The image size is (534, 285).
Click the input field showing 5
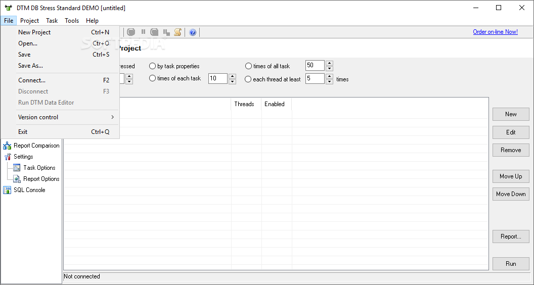[315, 79]
